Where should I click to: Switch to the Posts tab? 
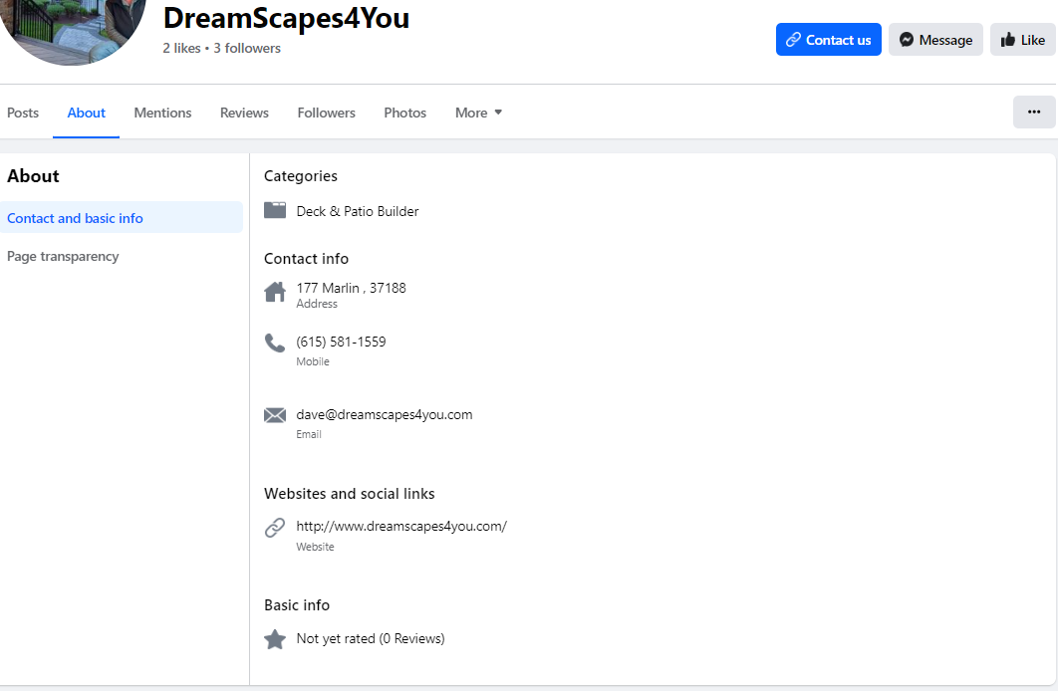coord(23,113)
